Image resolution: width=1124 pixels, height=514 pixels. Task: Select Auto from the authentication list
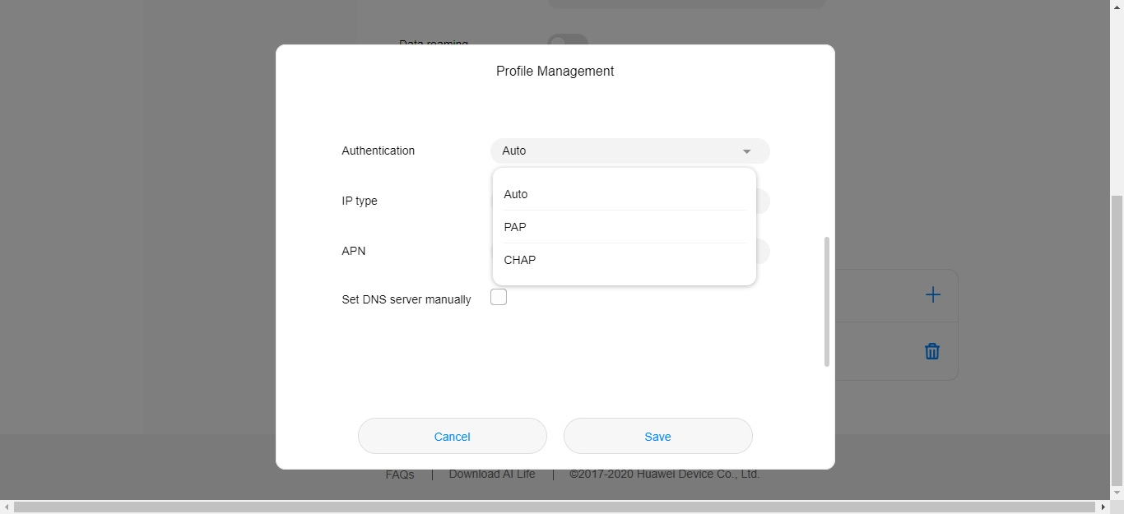click(516, 194)
